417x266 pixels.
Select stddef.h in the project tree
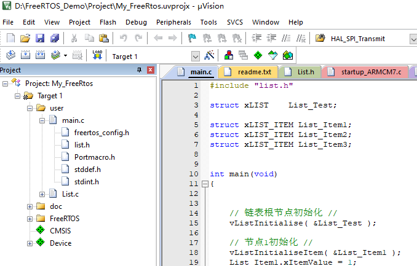tap(87, 170)
